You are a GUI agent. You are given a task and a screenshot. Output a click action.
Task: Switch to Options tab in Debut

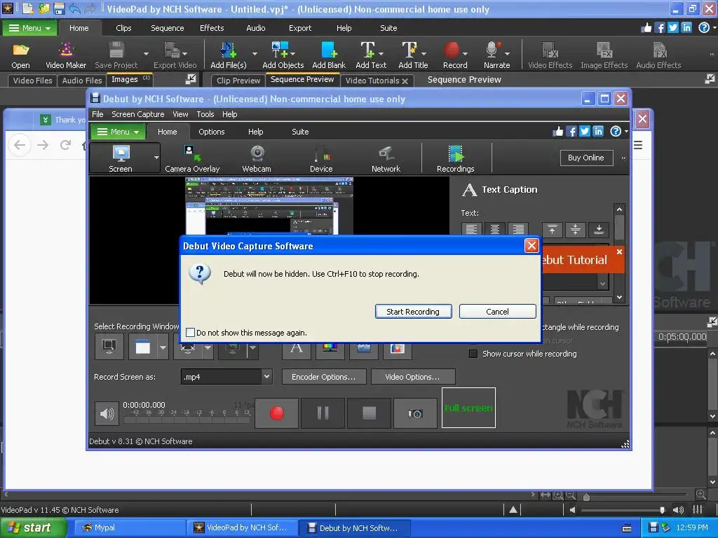212,132
